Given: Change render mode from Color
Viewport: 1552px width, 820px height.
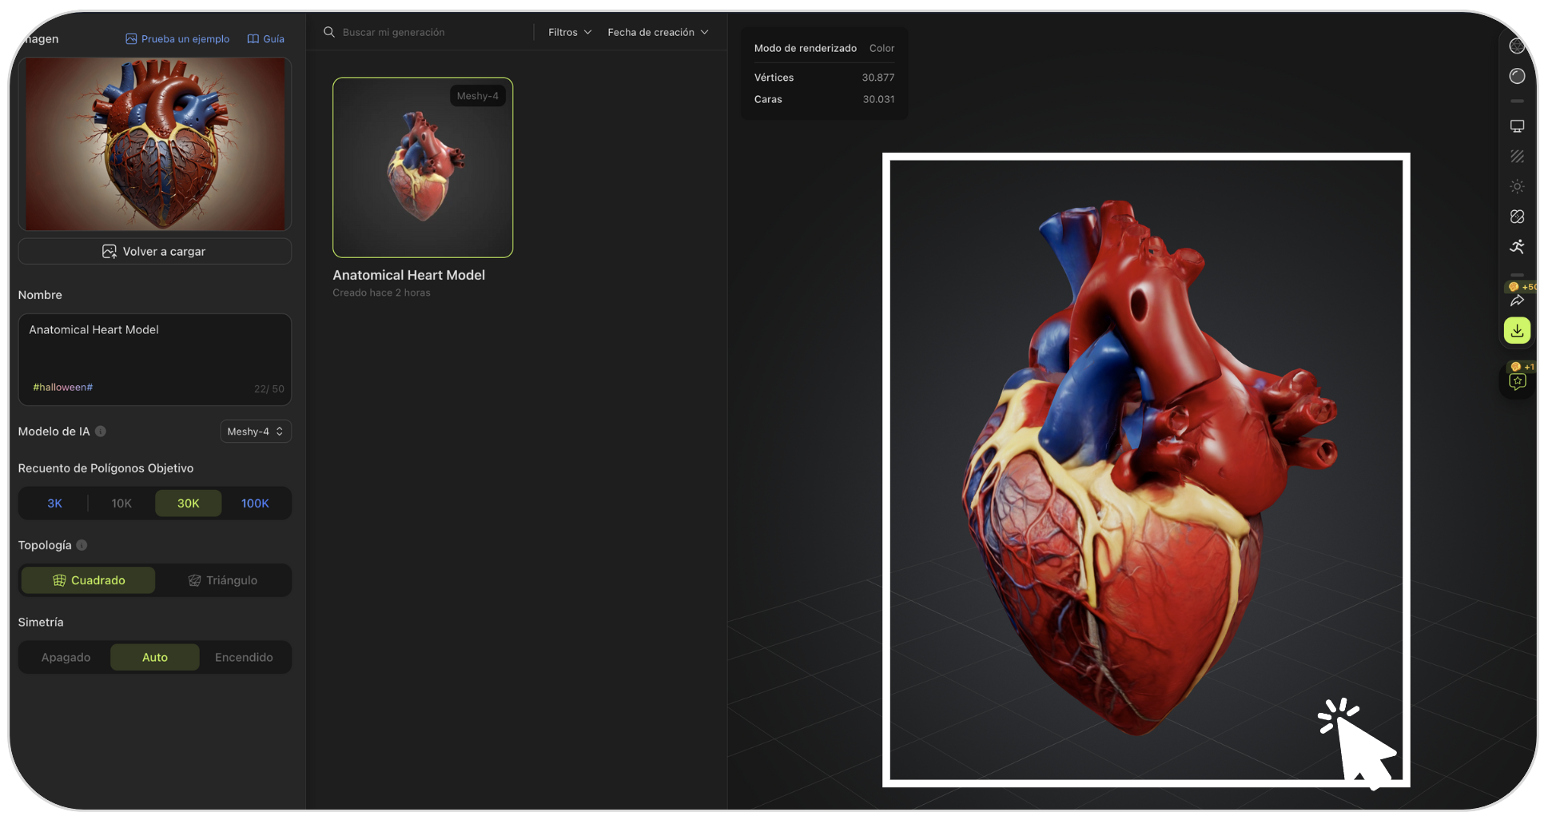Looking at the screenshot, I should [881, 48].
